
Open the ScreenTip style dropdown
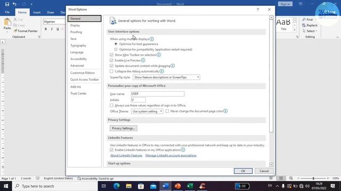[x=166, y=77]
